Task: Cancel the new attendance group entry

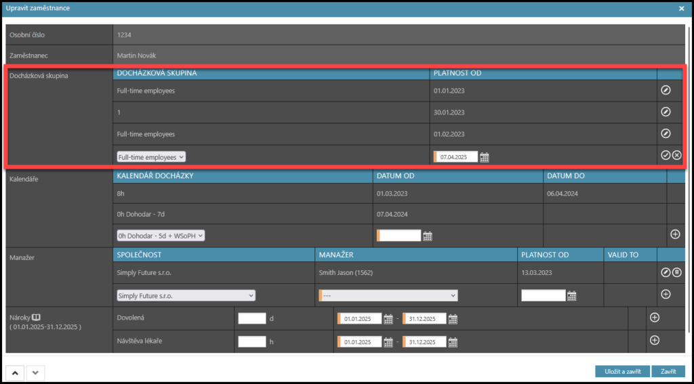Action: click(676, 156)
